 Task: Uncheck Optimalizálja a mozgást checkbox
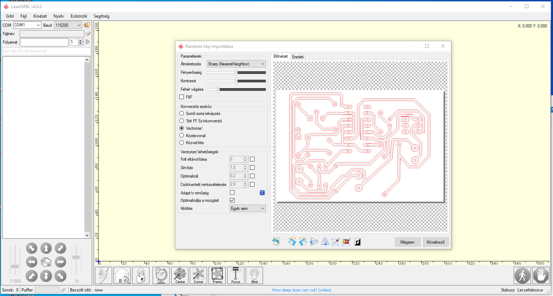(232, 200)
